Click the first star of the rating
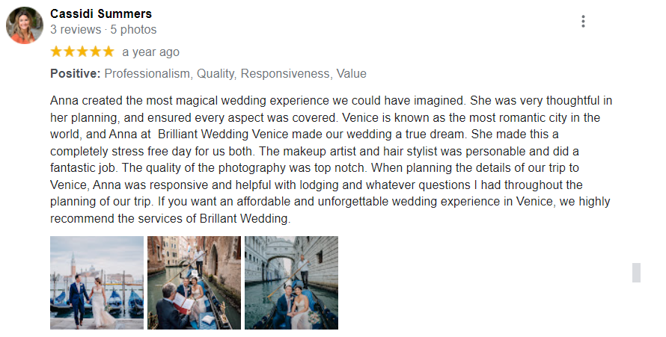This screenshot has width=666, height=337. coord(57,52)
